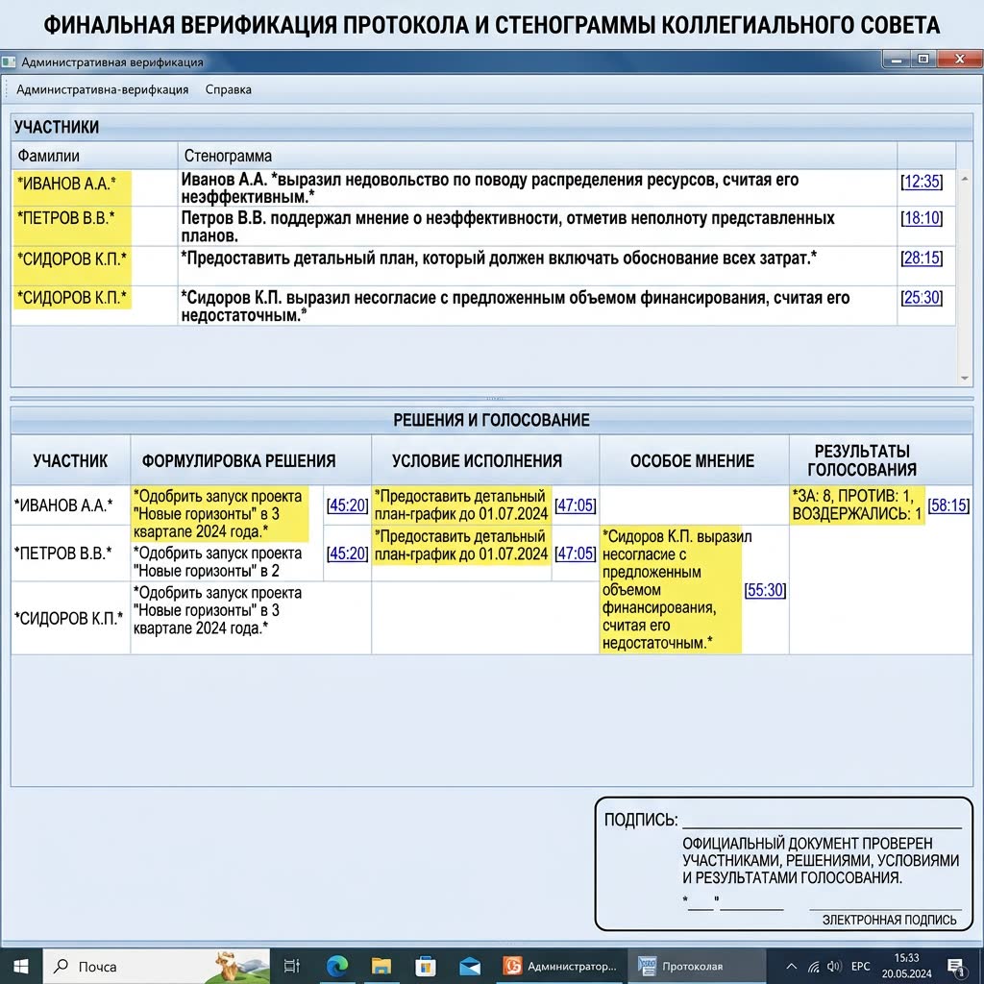Screen dimensions: 984x984
Task: Open the [47:05] link in the Иванов row
Action: 576,505
